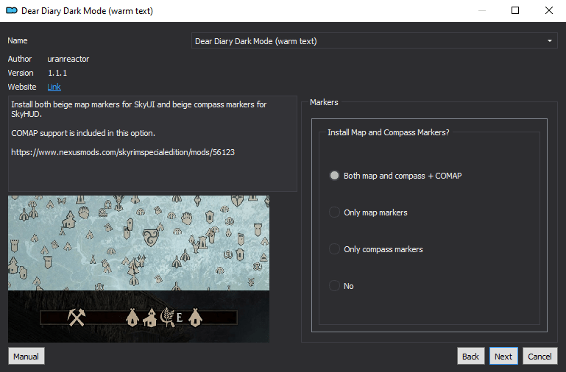Click the Mod Organizer icon in title bar

click(x=12, y=10)
